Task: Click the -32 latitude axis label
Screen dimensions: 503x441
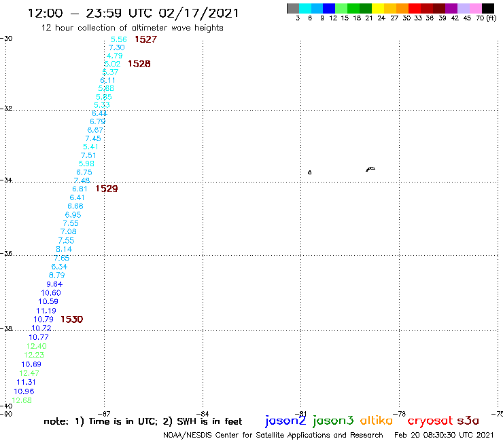Action: pos(6,108)
